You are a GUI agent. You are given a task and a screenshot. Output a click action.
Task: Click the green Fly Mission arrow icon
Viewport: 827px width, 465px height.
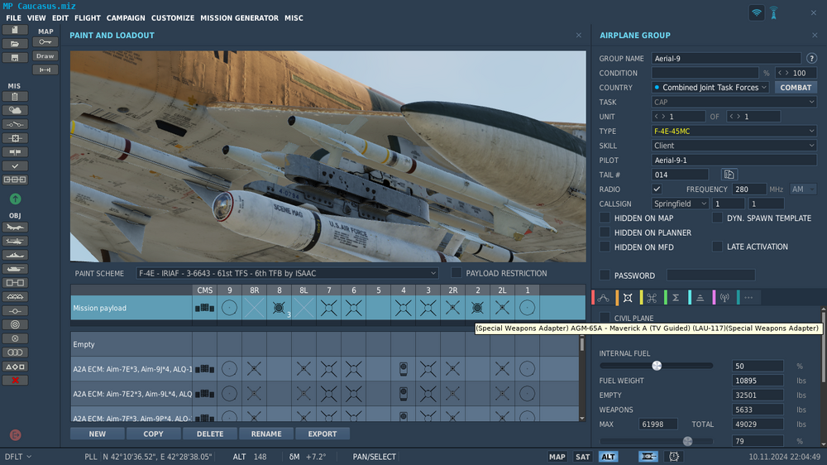point(15,199)
